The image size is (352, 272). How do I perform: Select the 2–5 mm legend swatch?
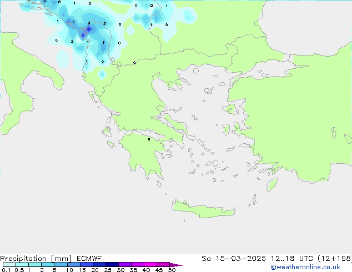48,265
